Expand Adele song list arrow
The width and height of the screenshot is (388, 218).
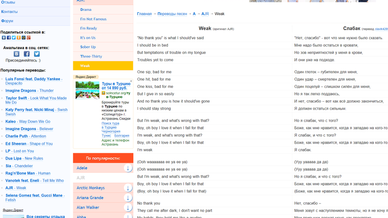(x=128, y=168)
